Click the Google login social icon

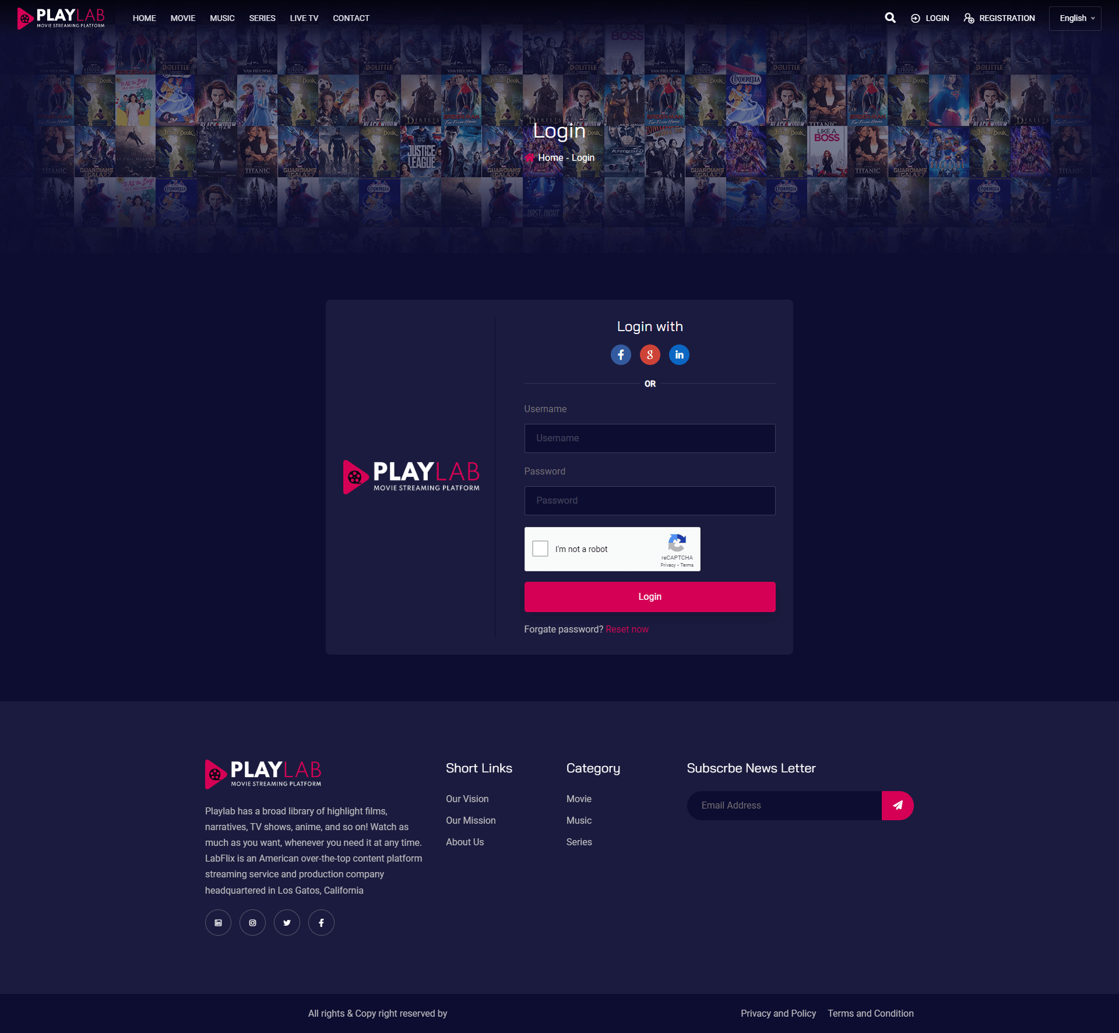point(649,354)
